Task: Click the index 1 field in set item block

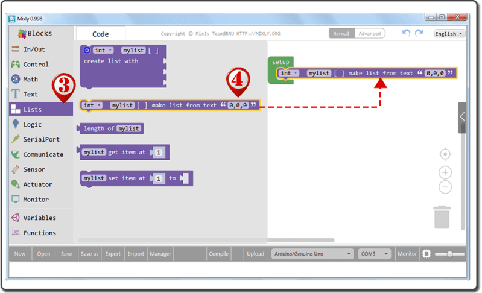Action: point(159,178)
